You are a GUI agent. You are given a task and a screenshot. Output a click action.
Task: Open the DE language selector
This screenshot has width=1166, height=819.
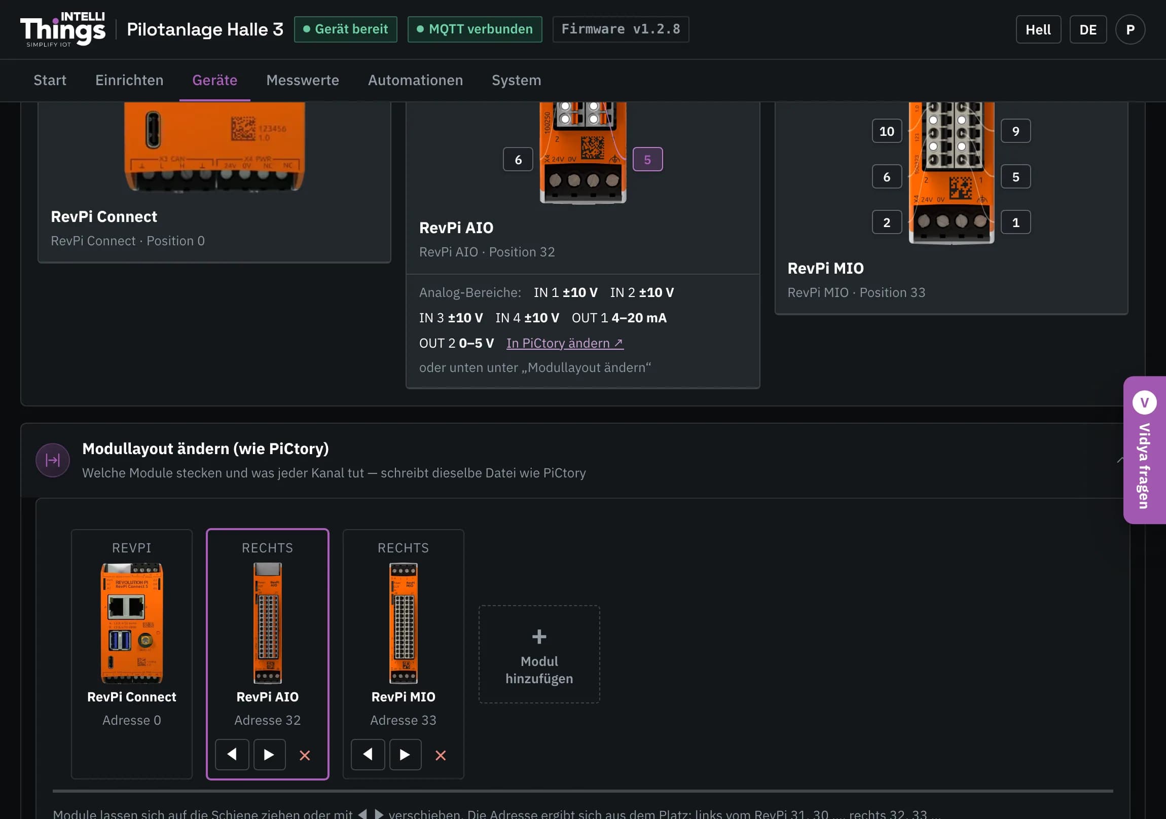tap(1088, 29)
